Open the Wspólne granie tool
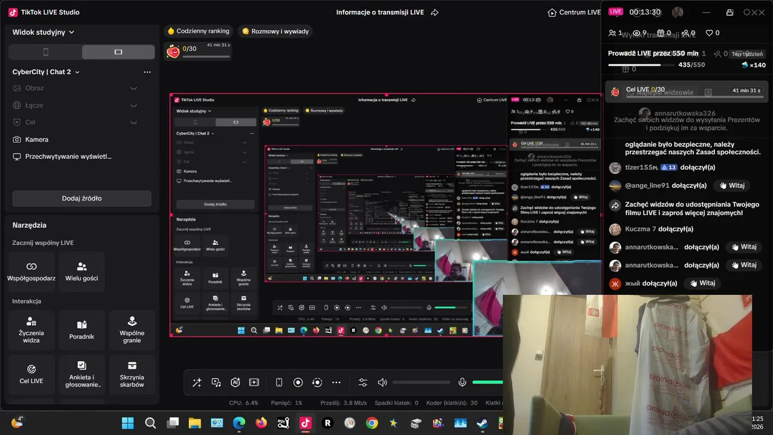The height and width of the screenshot is (435, 773). [x=132, y=330]
